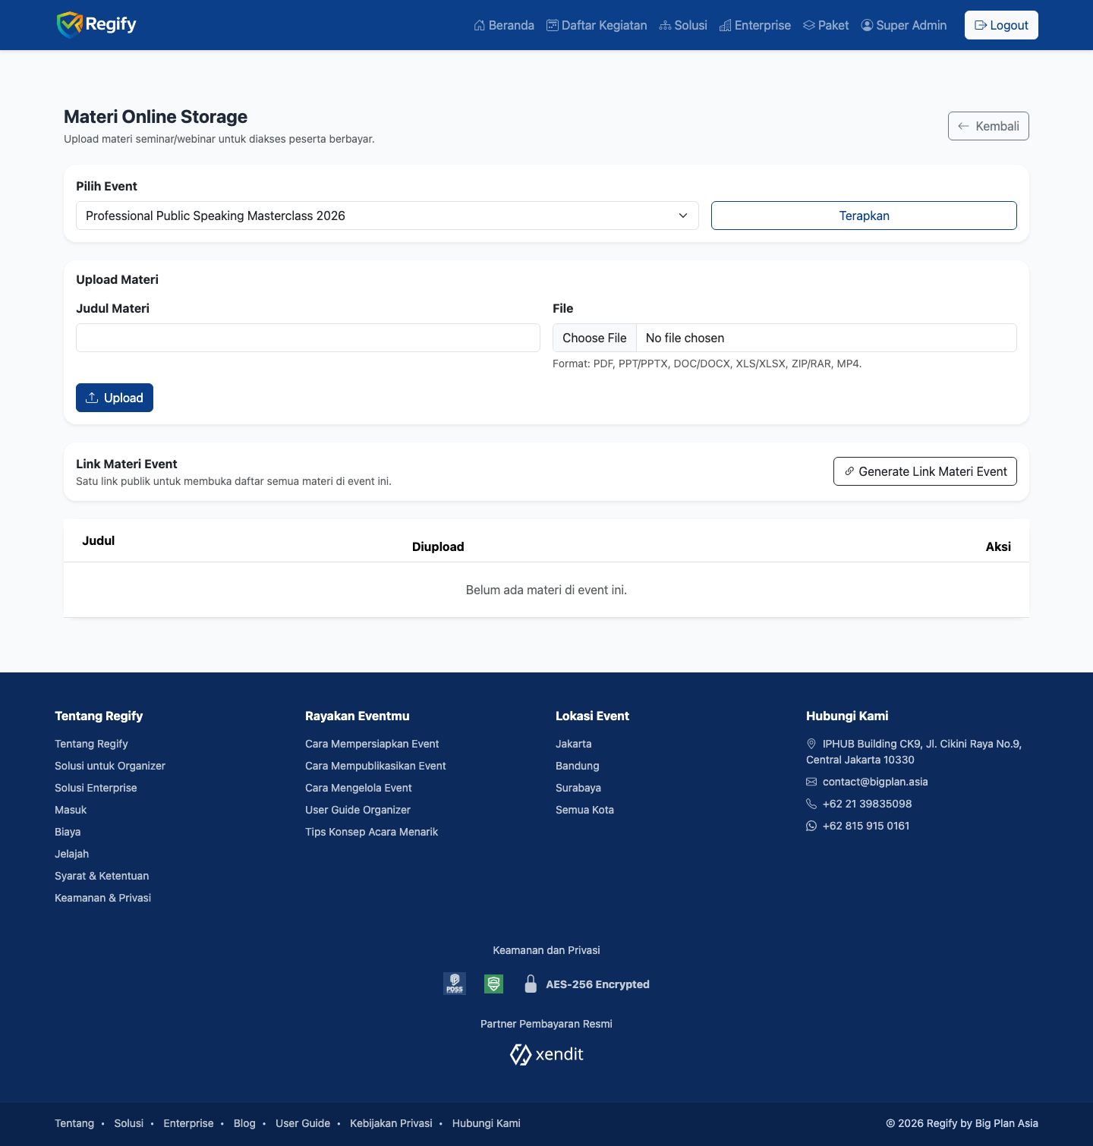Open Tentang Regify footer link

91,744
